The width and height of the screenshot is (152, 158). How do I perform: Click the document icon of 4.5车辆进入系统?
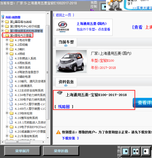tap(11, 58)
